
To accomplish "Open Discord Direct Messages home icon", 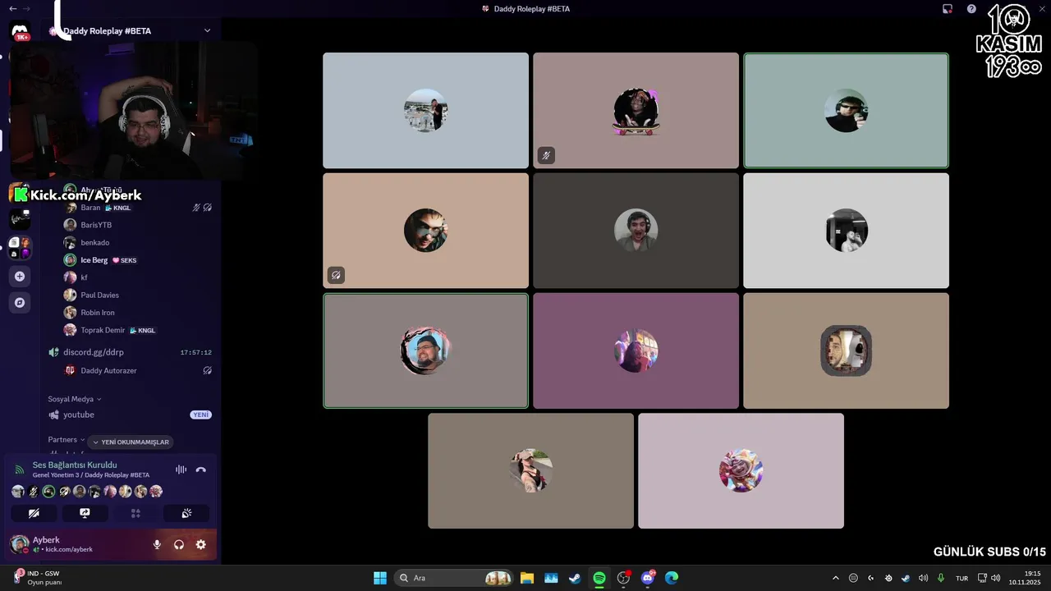I will 20,32.
